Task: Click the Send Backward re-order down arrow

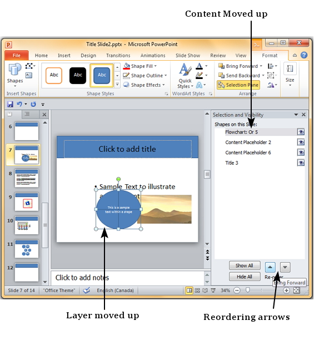Action: [285, 267]
